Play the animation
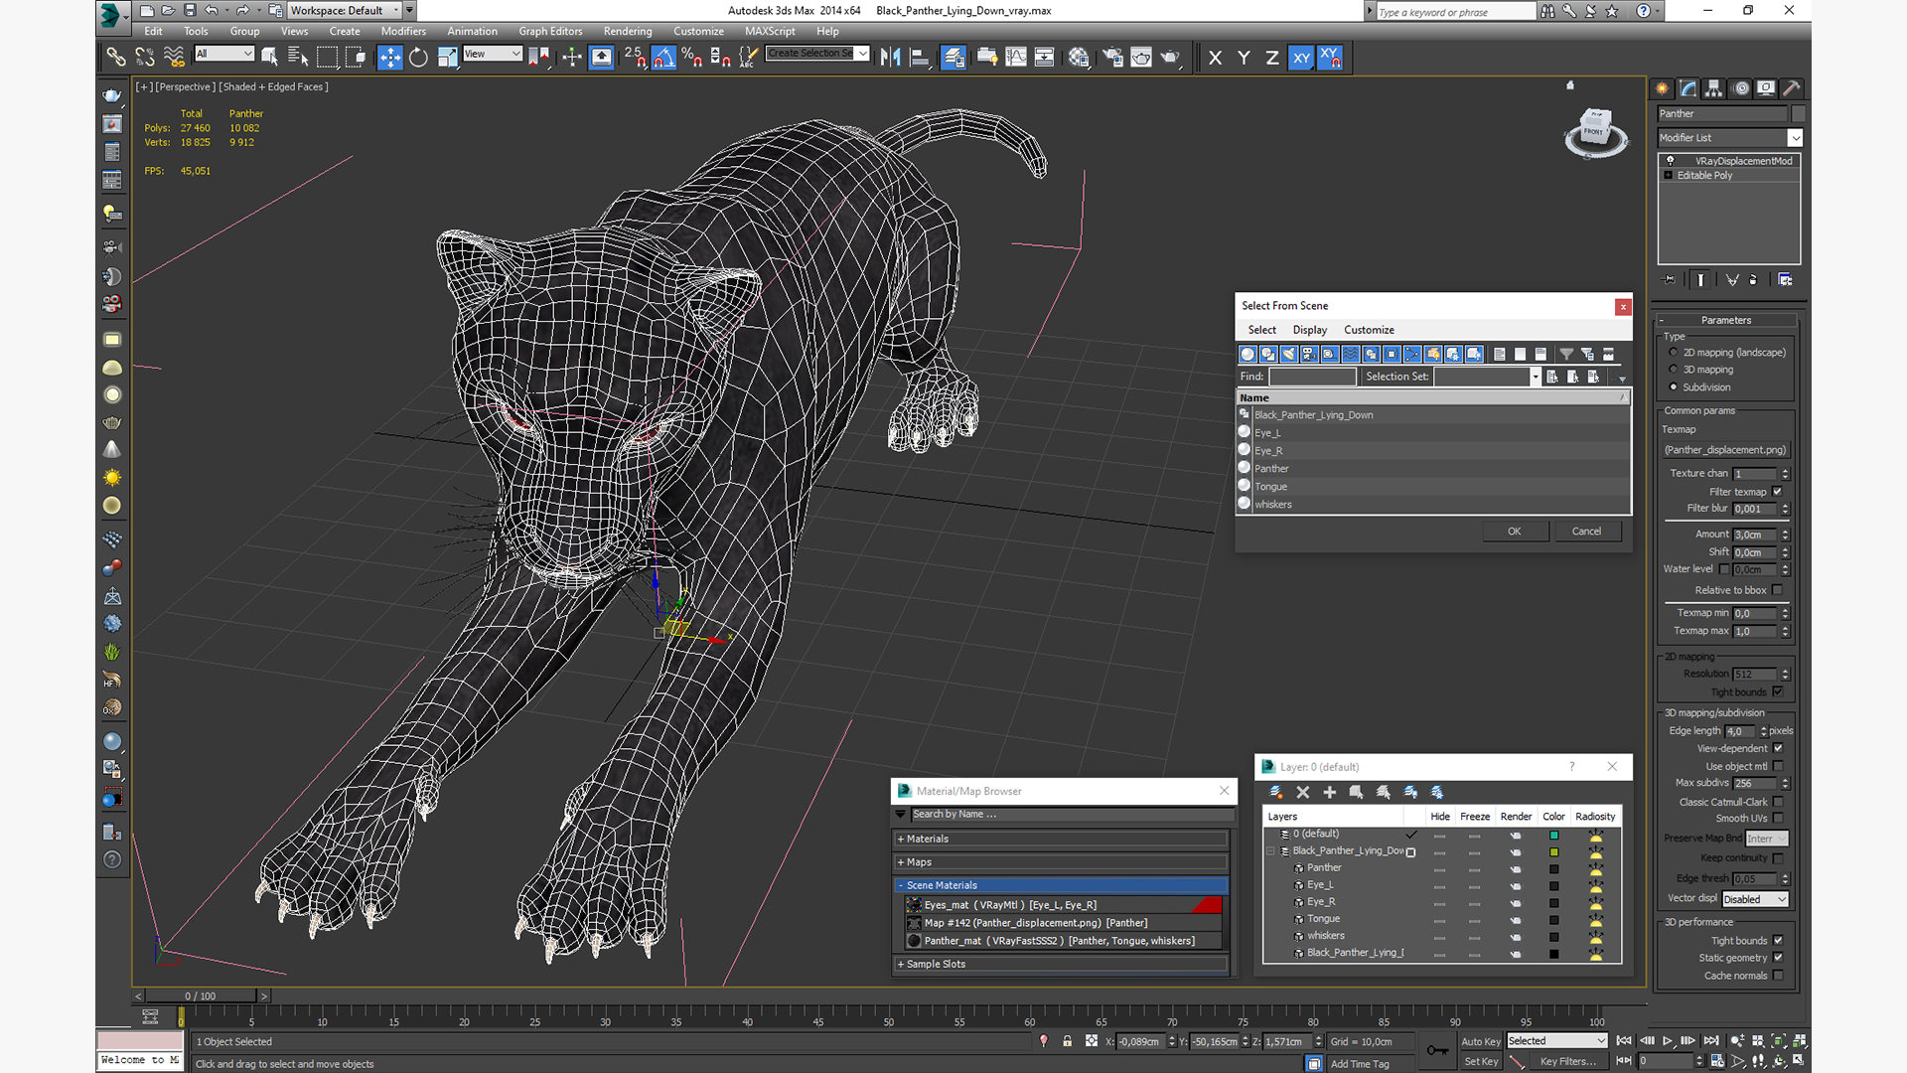 tap(1668, 1040)
